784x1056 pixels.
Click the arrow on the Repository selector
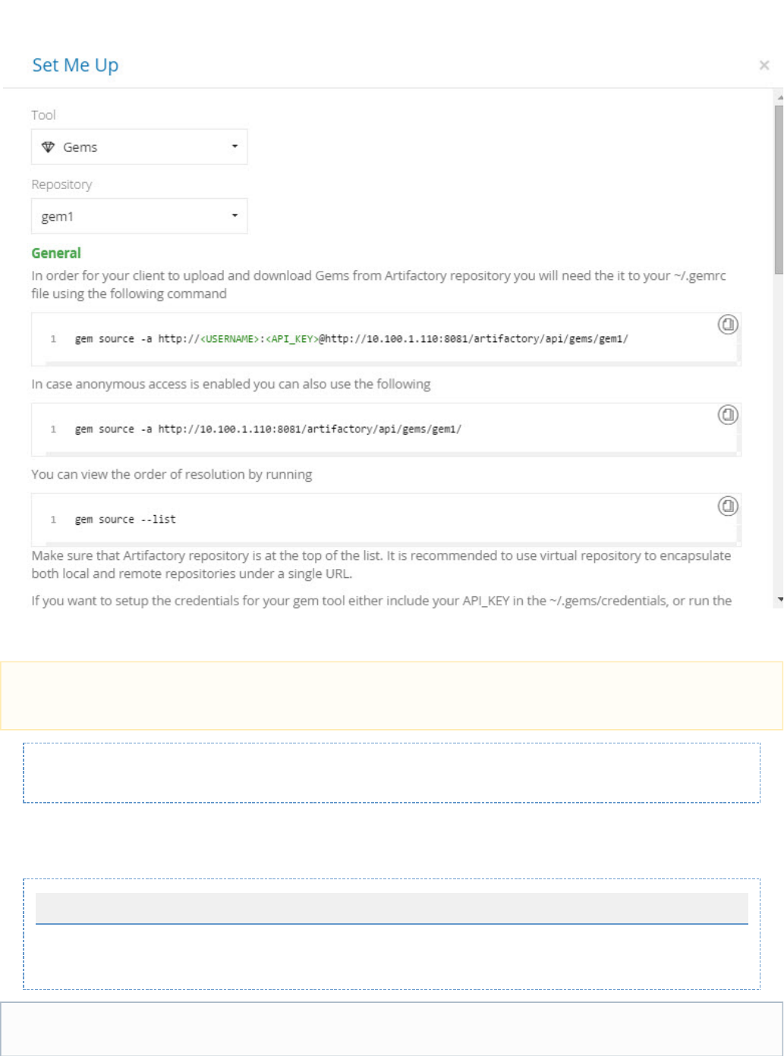[235, 216]
